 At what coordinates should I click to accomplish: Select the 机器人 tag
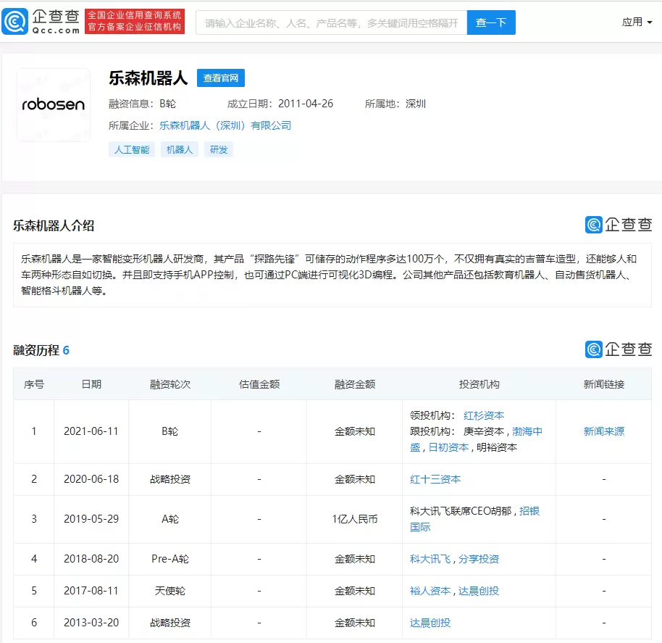179,149
